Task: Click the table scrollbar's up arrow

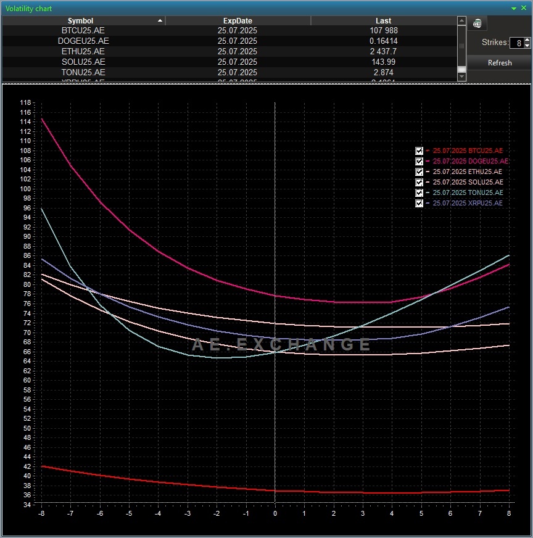Action: [461, 20]
